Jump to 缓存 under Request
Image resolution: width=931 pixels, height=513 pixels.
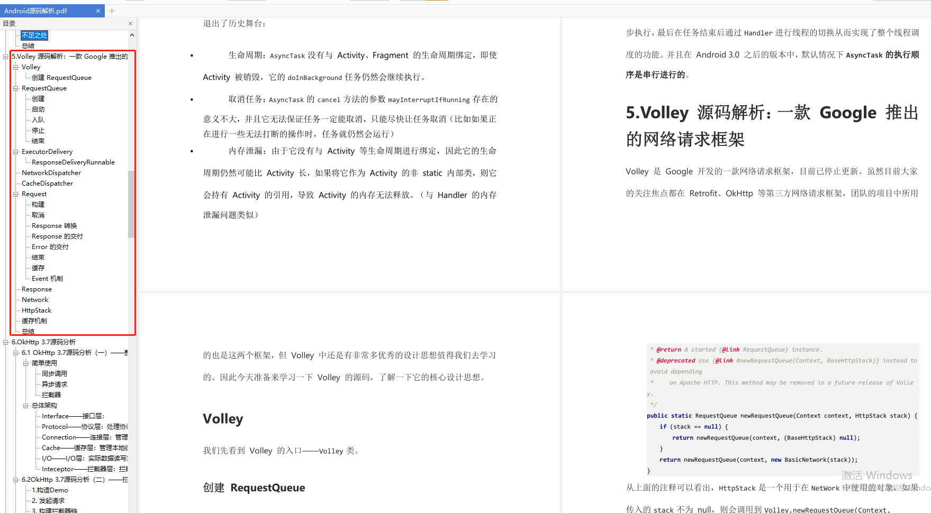click(x=38, y=268)
